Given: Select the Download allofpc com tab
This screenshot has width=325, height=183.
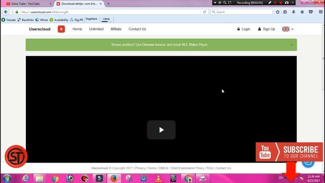Looking at the screenshot, I should click(x=79, y=4).
